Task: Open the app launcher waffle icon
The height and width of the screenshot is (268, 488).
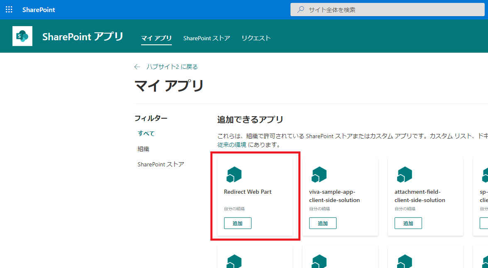Action: coord(9,10)
